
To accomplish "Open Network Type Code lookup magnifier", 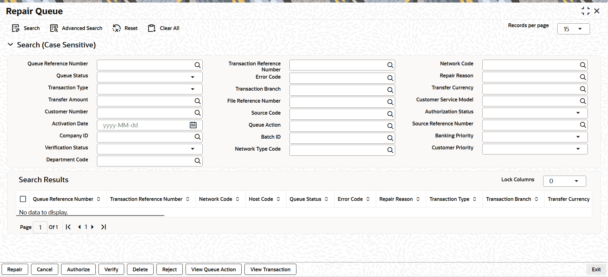I will point(390,150).
